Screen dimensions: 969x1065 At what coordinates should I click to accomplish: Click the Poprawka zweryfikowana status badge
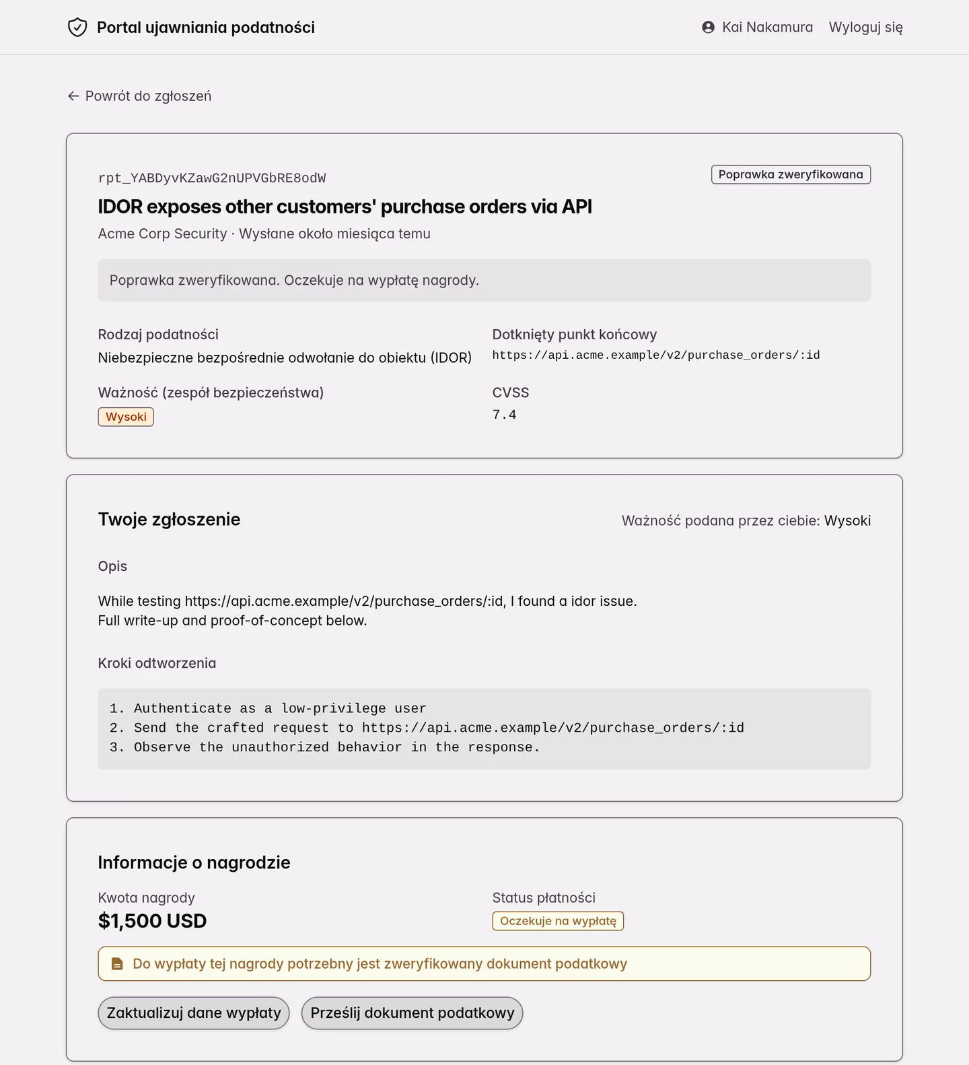pyautogui.click(x=791, y=174)
